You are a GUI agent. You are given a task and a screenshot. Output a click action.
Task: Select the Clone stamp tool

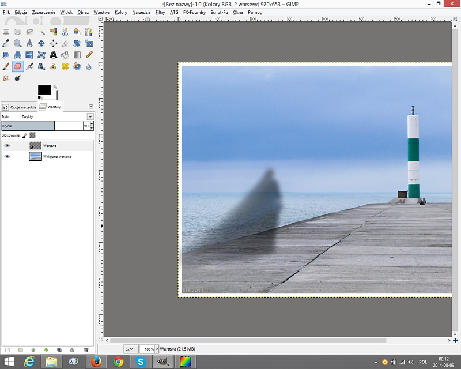pos(53,66)
